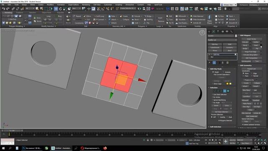268x151 pixels.
Task: Click the ViewCube compass in viewport
Action: pyautogui.click(x=202, y=33)
